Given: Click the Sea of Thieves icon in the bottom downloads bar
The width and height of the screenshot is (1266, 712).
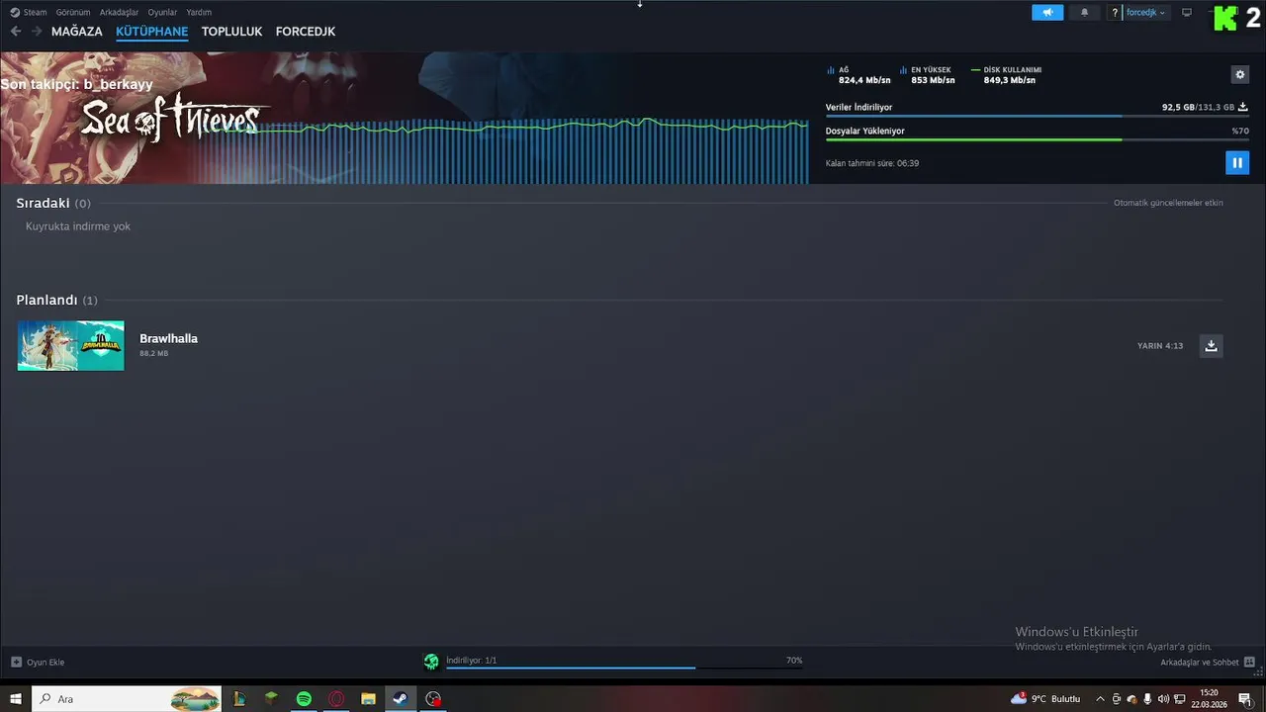Looking at the screenshot, I should pos(431,662).
